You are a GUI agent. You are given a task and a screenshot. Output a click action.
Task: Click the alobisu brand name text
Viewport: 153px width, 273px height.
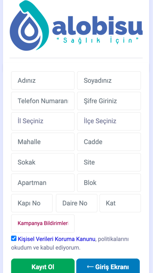click(x=97, y=25)
